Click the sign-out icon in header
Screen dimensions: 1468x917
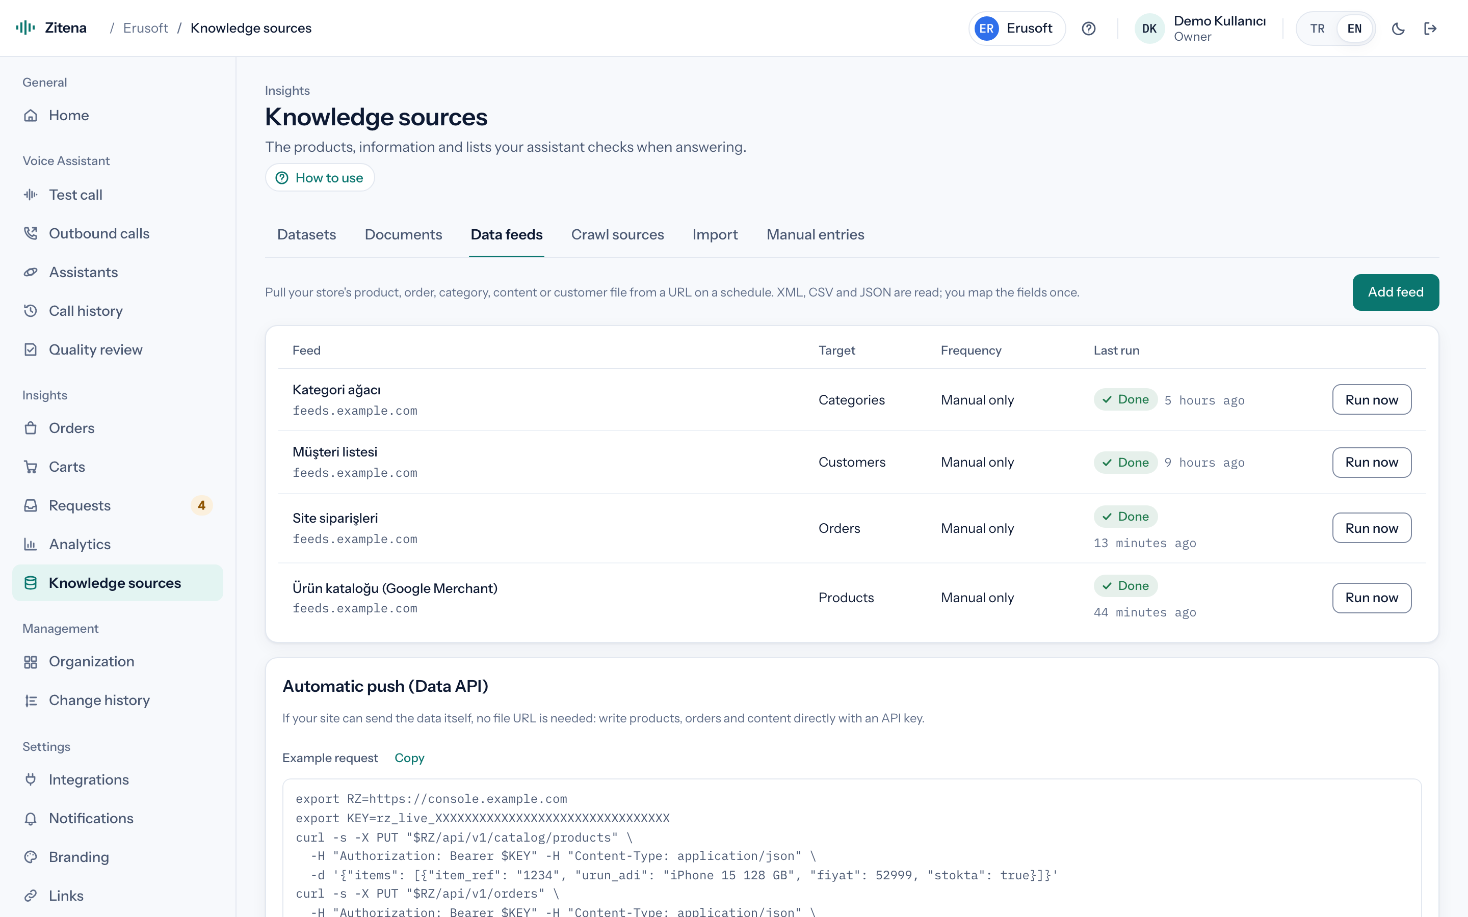(x=1430, y=29)
